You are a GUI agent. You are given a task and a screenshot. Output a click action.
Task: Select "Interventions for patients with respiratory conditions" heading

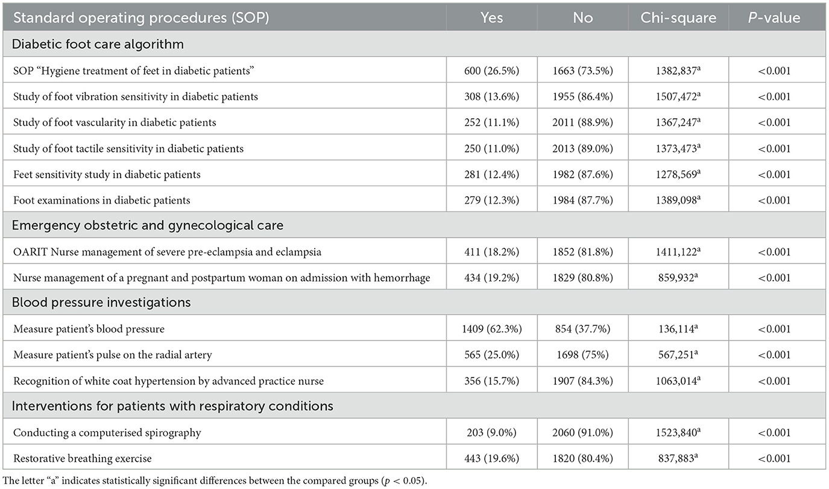[172, 406]
